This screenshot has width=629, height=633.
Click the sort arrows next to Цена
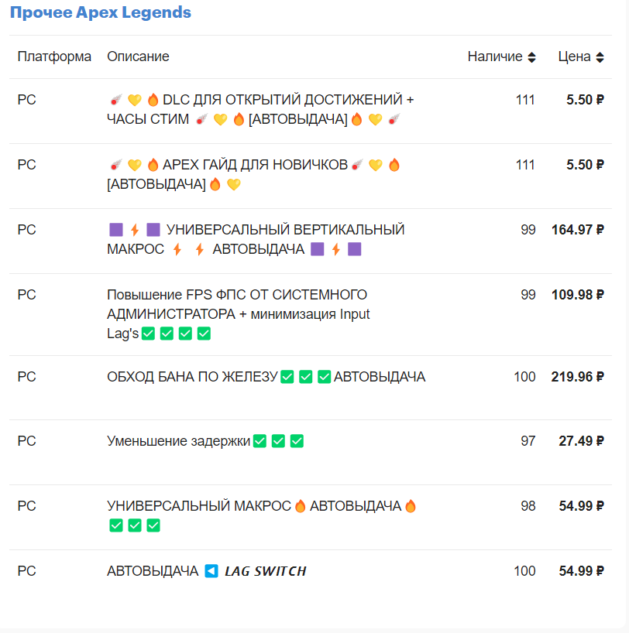(600, 57)
